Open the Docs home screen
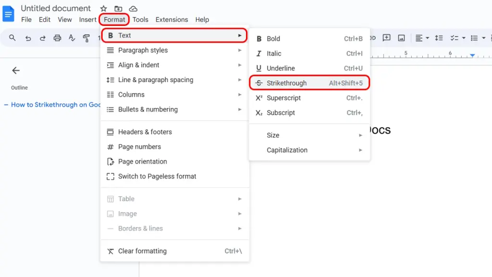 pos(9,13)
